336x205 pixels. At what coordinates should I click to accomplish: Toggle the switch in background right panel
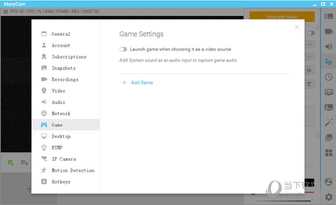[x=311, y=33]
